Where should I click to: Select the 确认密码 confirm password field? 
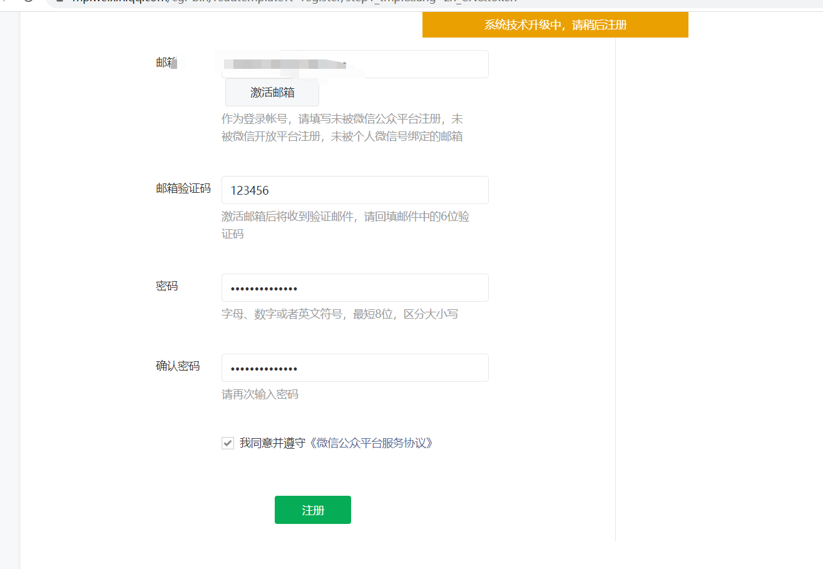click(x=355, y=367)
